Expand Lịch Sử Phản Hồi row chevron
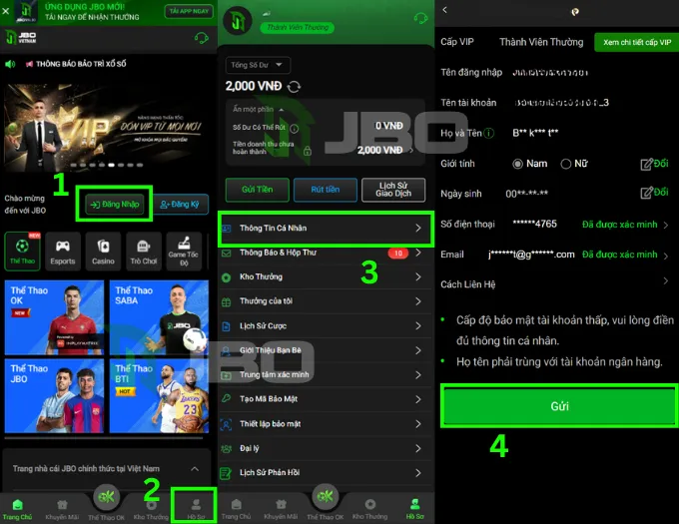This screenshot has height=524, width=679. (418, 473)
